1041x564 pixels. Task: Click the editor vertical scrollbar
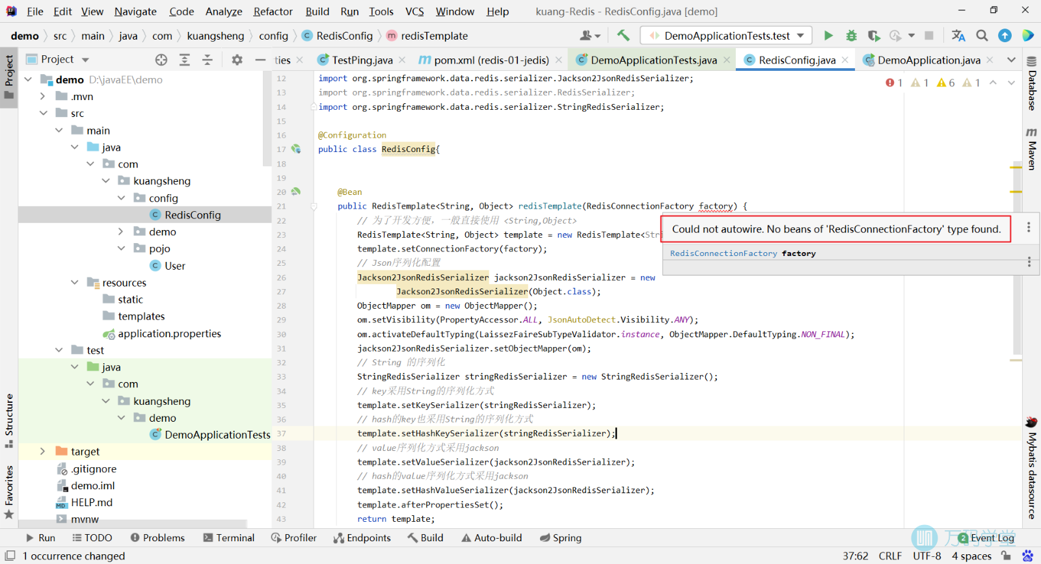click(1017, 257)
